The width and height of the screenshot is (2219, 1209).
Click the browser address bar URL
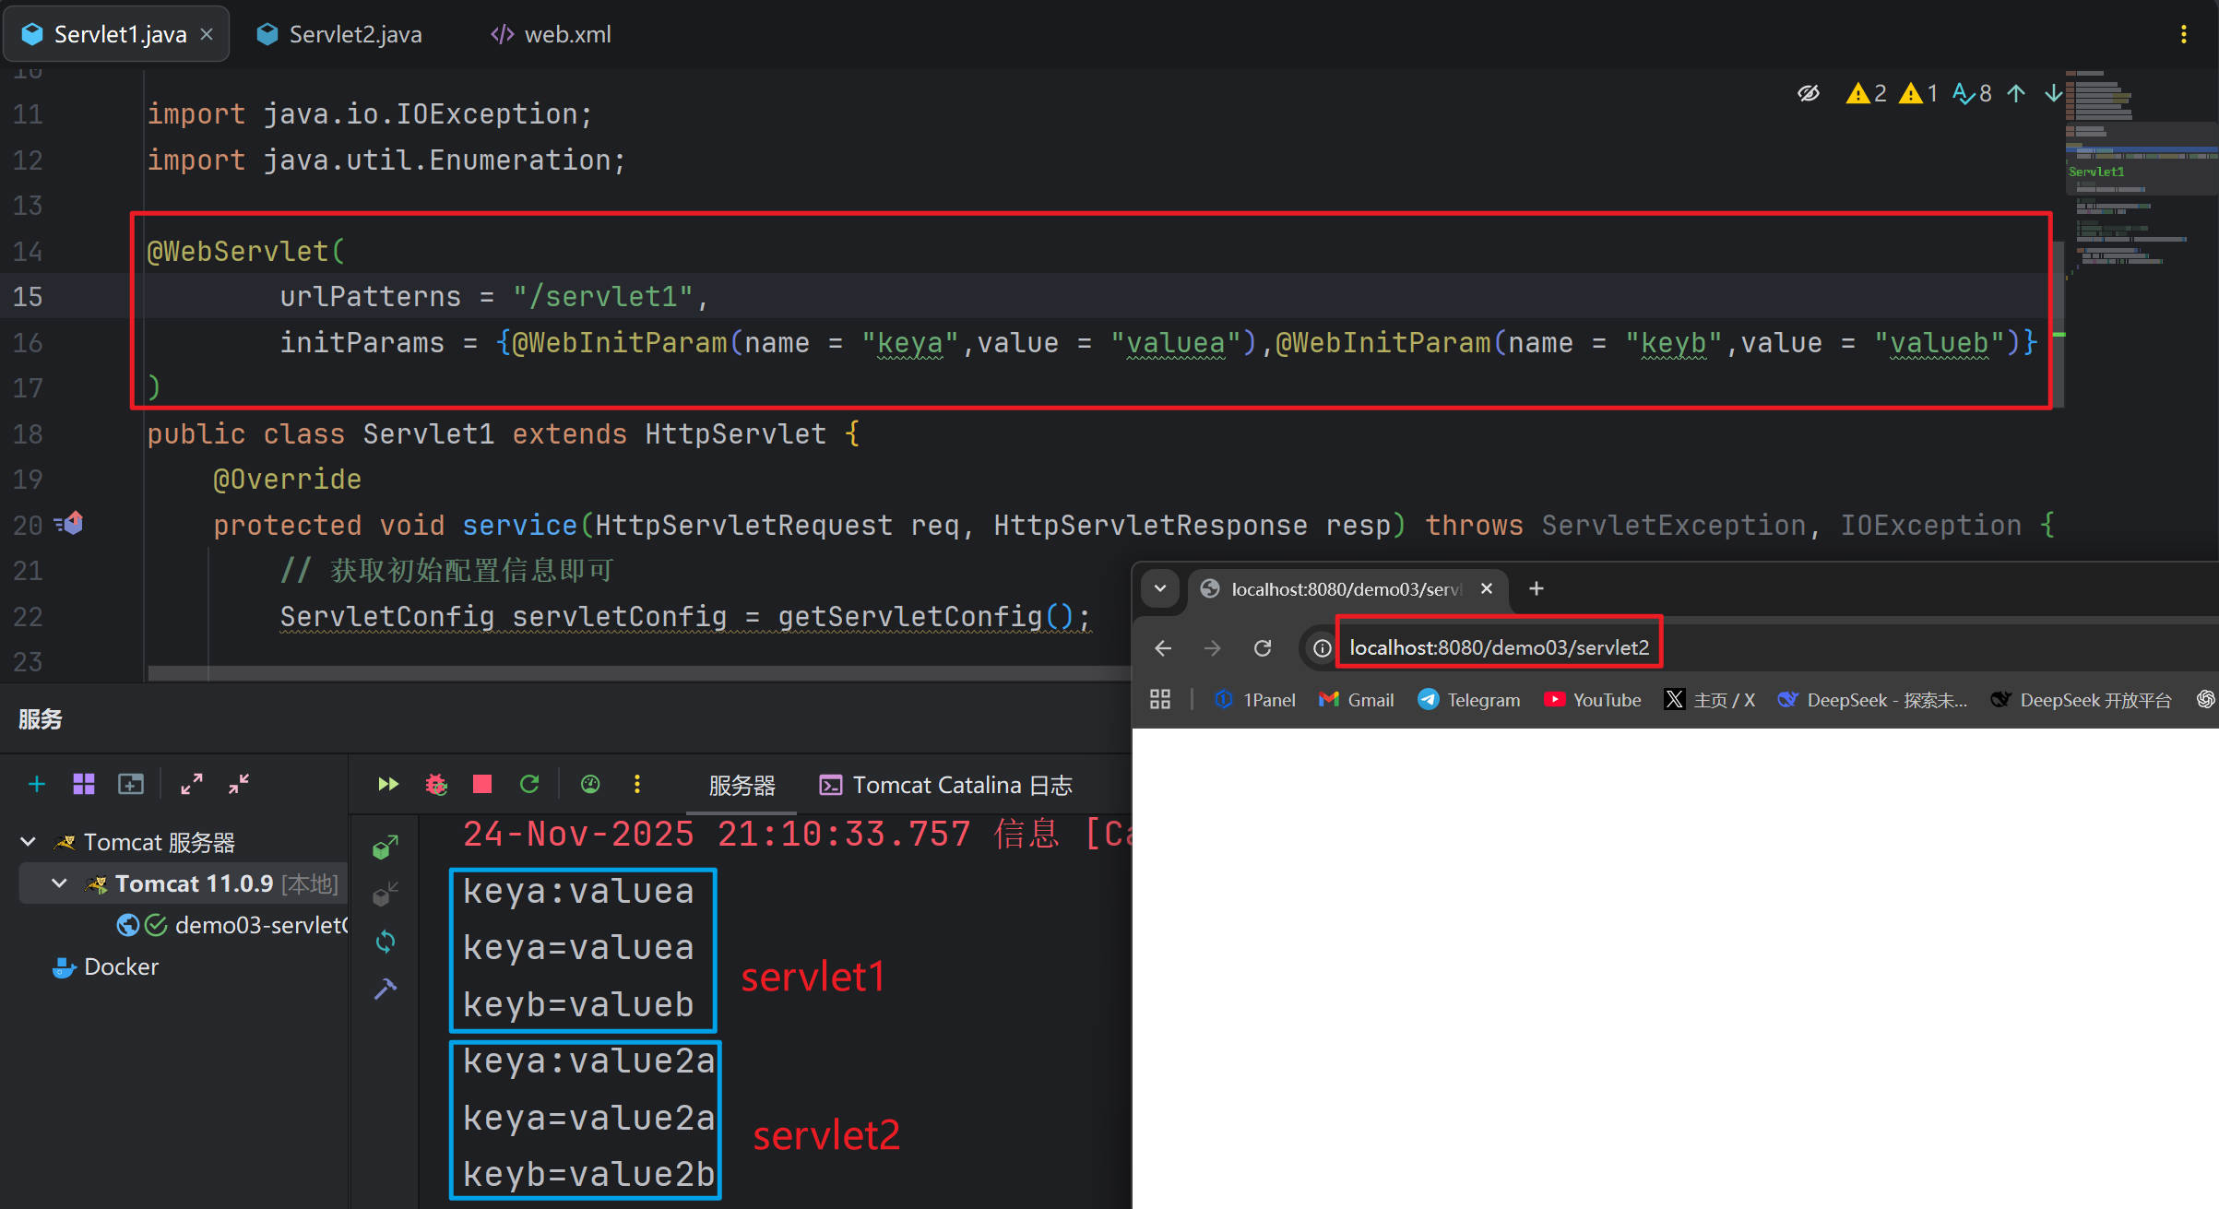(x=1499, y=648)
